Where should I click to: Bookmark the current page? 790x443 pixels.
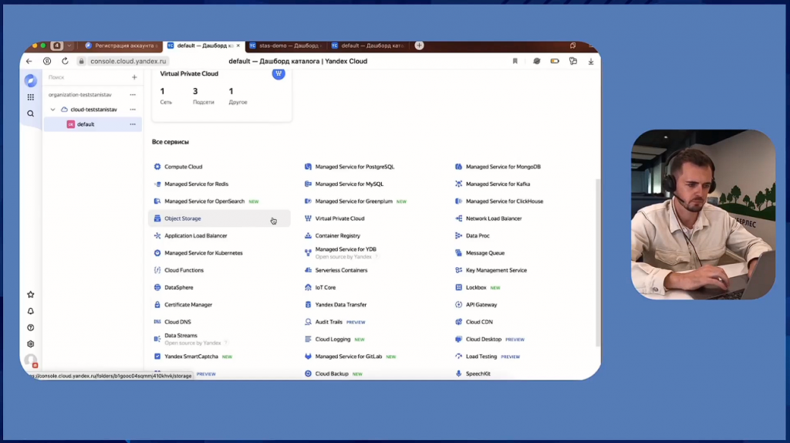tap(515, 61)
